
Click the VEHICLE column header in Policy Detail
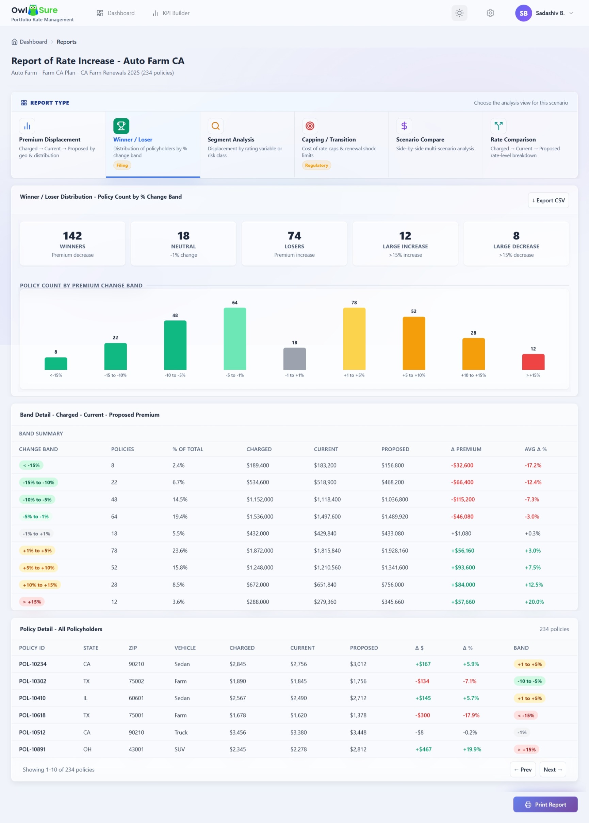[185, 648]
